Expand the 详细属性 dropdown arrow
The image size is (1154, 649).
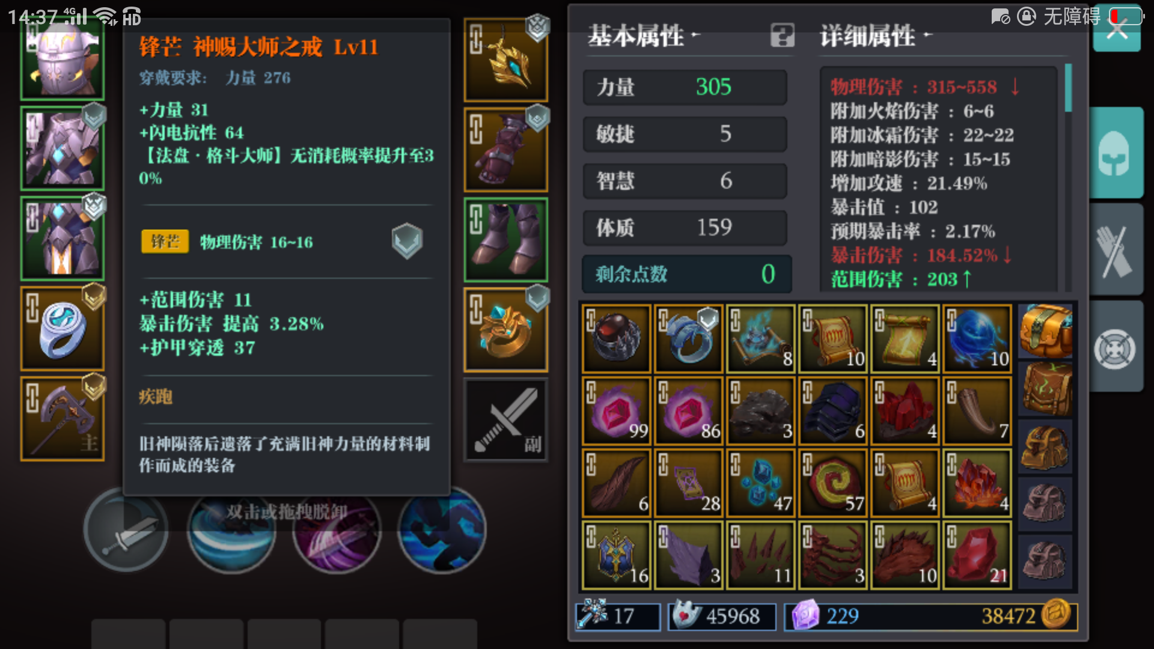pos(928,35)
